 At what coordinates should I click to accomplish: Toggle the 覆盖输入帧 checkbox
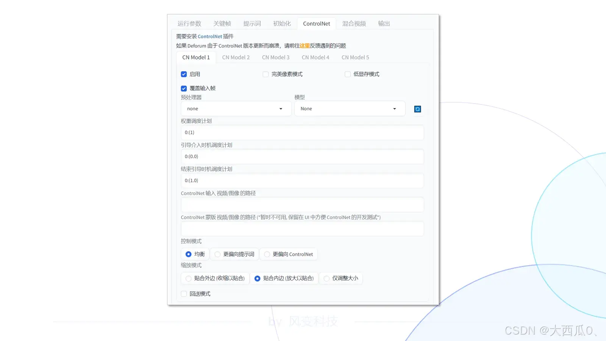click(x=184, y=88)
